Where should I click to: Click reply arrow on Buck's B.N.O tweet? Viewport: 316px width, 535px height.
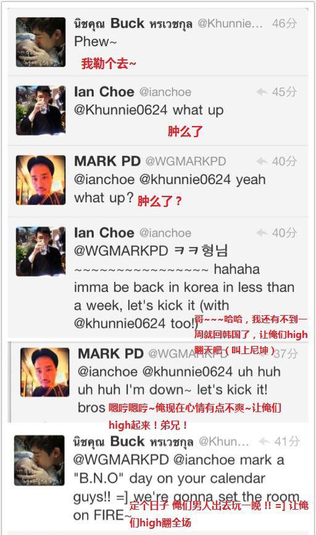tap(264, 441)
